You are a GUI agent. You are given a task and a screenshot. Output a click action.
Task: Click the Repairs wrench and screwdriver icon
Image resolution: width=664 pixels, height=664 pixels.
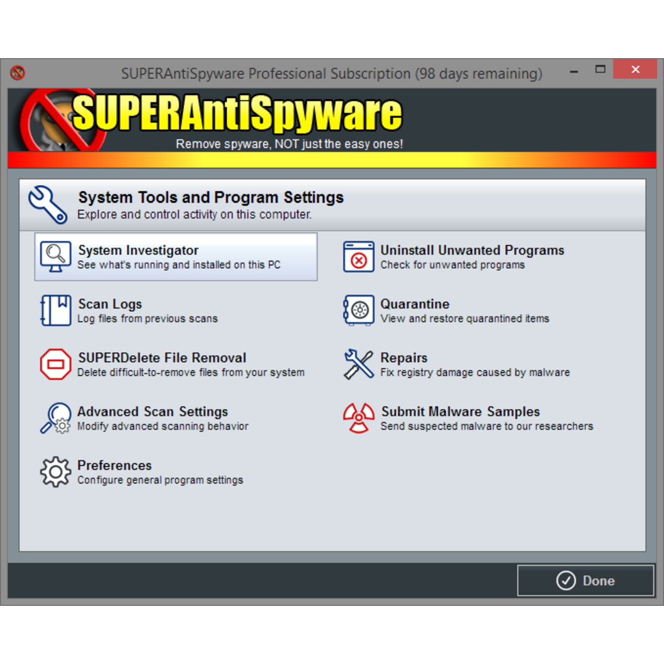358,364
